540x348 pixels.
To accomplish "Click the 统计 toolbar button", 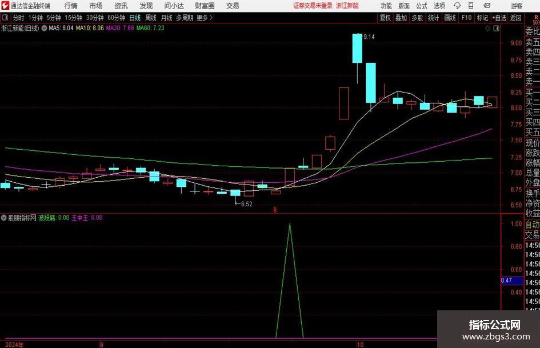I will pyautogui.click(x=433, y=18).
